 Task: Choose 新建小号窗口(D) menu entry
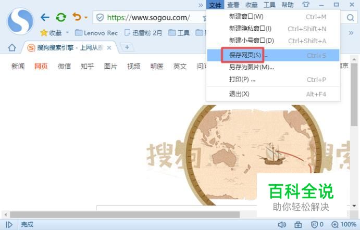273,41
